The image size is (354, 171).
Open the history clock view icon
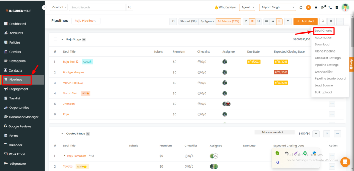pyautogui.click(x=259, y=21)
